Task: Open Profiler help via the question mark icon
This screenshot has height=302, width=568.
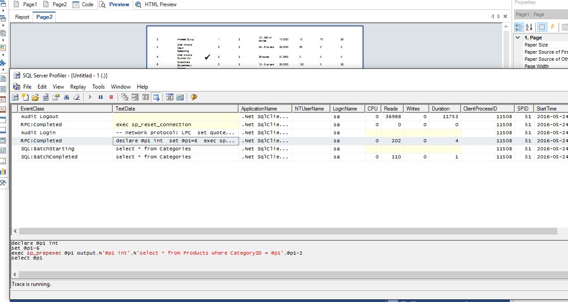Action: coord(194,97)
